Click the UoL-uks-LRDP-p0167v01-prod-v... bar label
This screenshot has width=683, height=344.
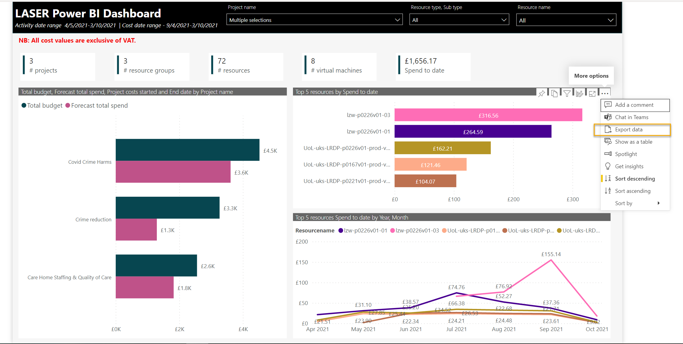[347, 164]
